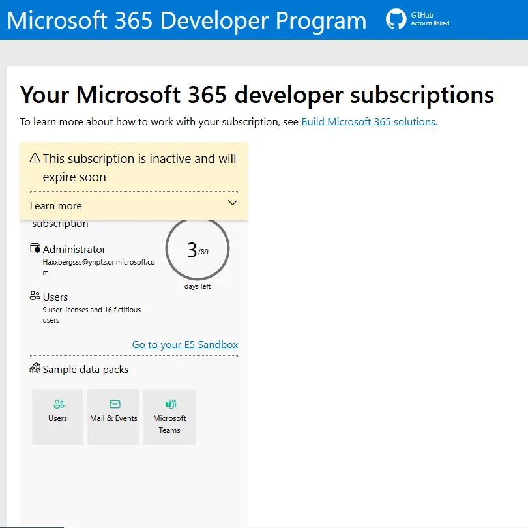This screenshot has height=528, width=528.
Task: Click the green Microsoft Teams icon
Action: click(171, 403)
